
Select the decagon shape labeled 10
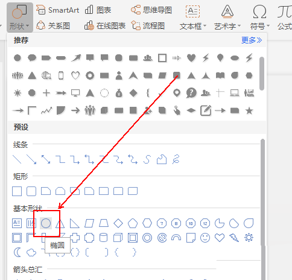(x=191, y=223)
